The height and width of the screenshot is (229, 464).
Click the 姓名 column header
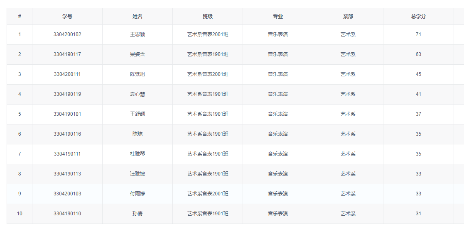tap(137, 17)
